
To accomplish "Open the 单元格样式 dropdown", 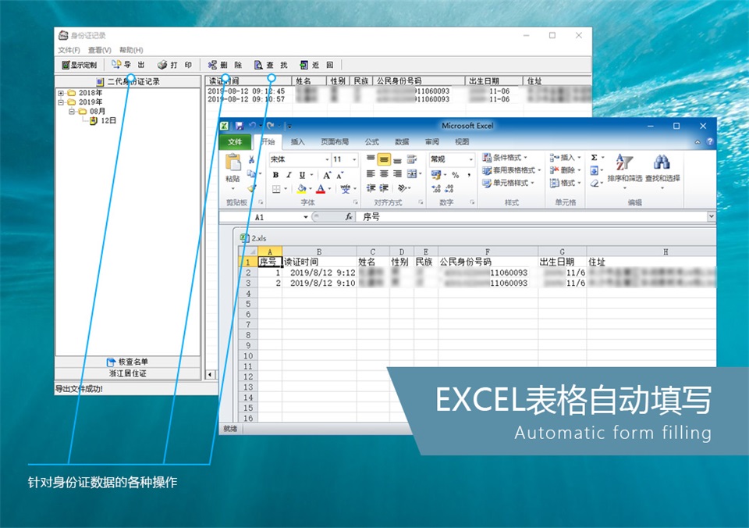I will [x=508, y=183].
